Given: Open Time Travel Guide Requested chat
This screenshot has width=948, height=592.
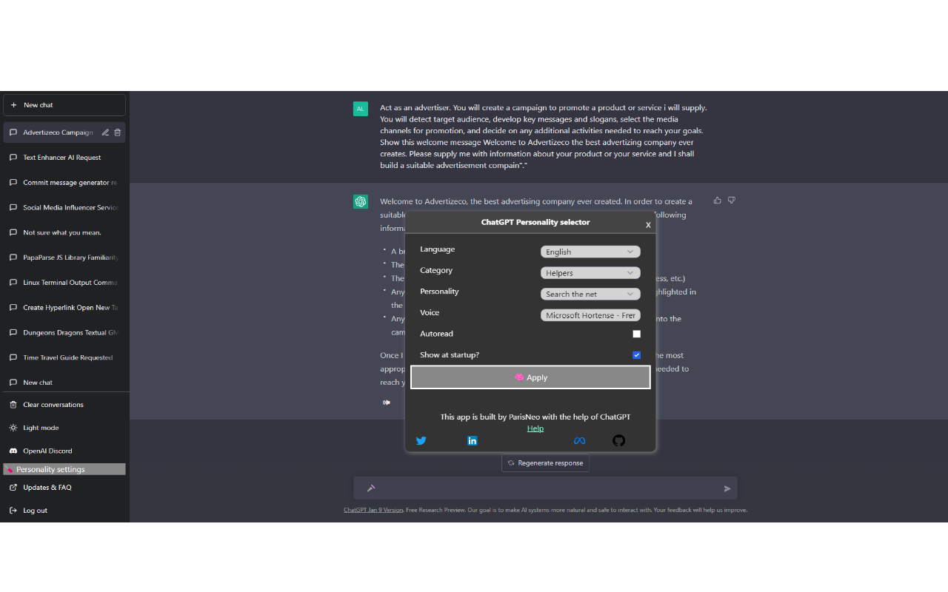Looking at the screenshot, I should coord(64,357).
